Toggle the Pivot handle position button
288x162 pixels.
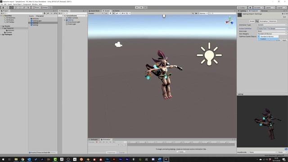point(36,8)
